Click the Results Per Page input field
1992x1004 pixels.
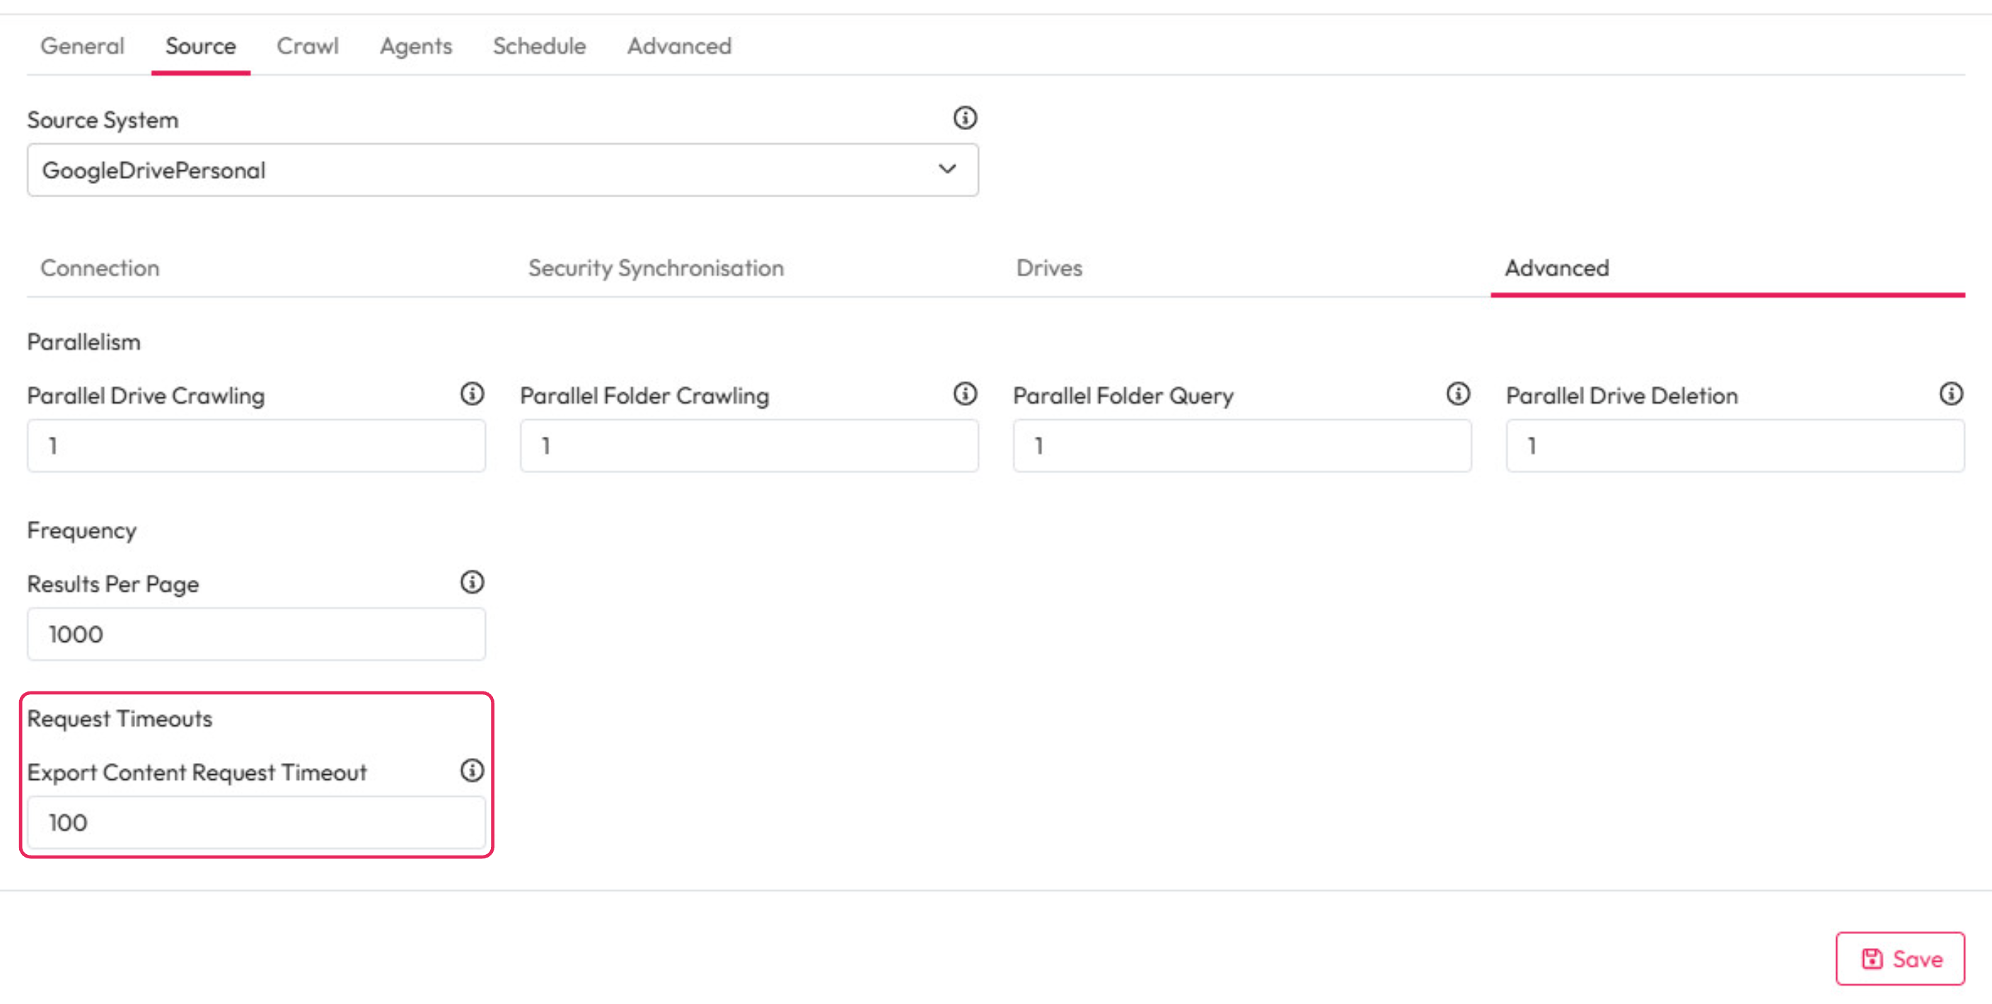256,634
